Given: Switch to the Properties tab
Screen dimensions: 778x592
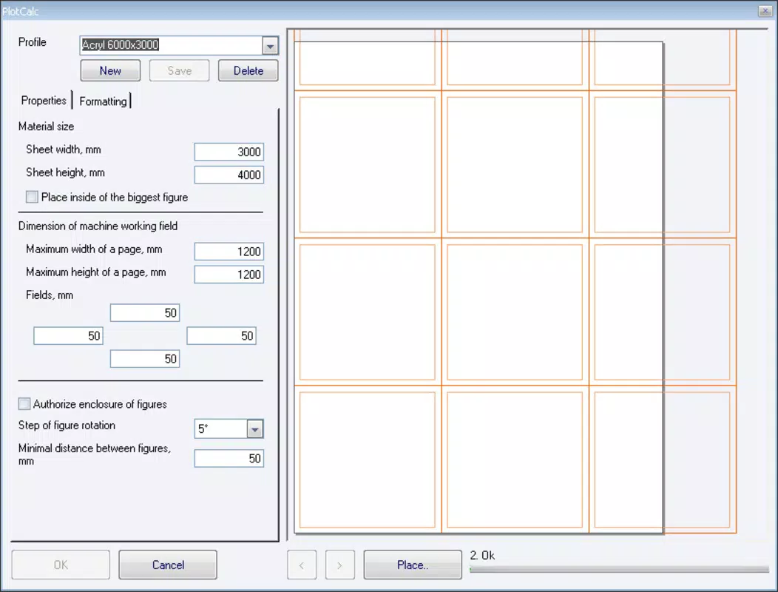Looking at the screenshot, I should click(x=44, y=101).
